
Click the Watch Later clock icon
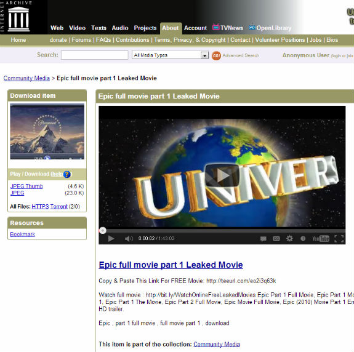303,239
